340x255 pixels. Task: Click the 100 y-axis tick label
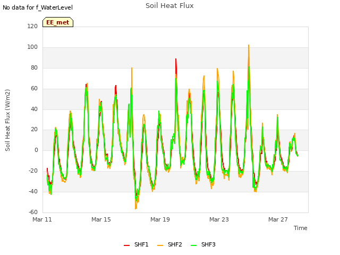(32, 47)
